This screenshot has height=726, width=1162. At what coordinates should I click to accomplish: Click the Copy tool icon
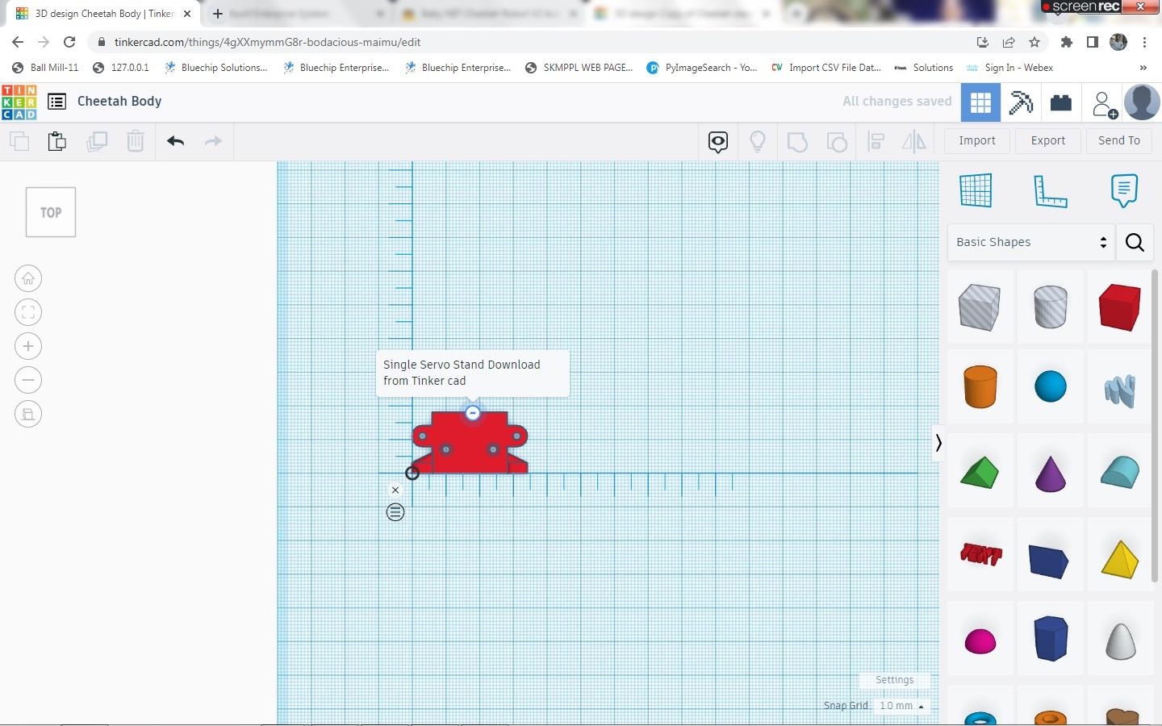[x=19, y=141]
